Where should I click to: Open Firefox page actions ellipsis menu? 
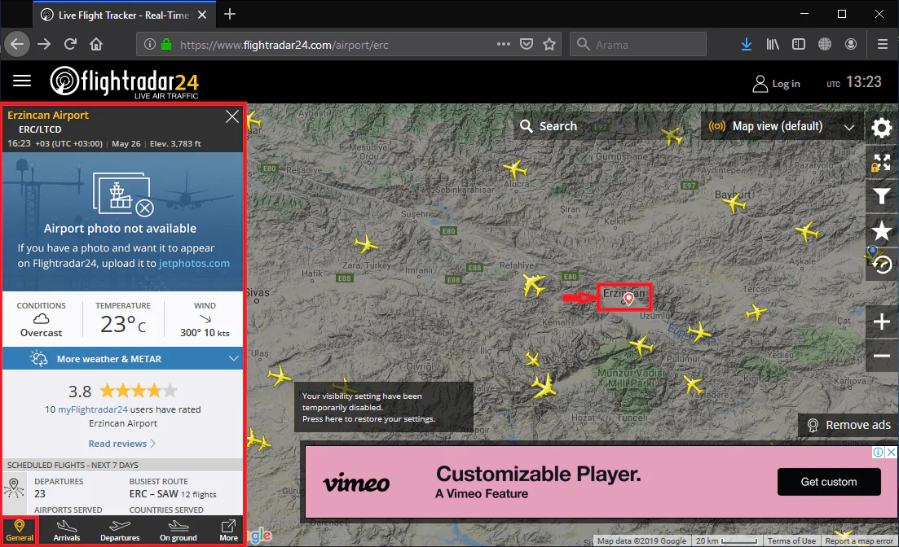click(x=503, y=44)
